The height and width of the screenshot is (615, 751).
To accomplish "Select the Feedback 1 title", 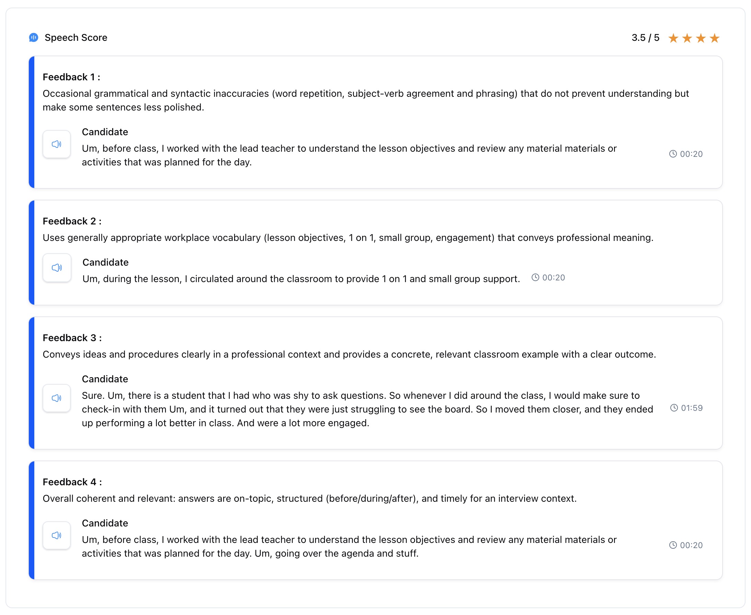I will [71, 77].
